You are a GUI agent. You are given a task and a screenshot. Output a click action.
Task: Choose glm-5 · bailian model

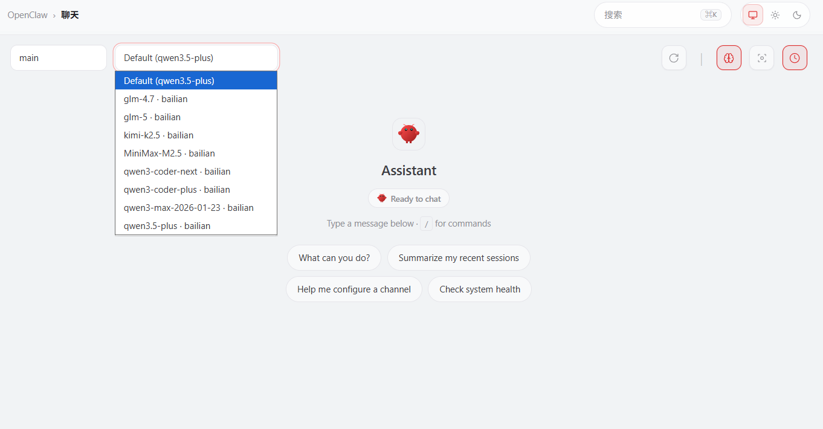(196, 117)
